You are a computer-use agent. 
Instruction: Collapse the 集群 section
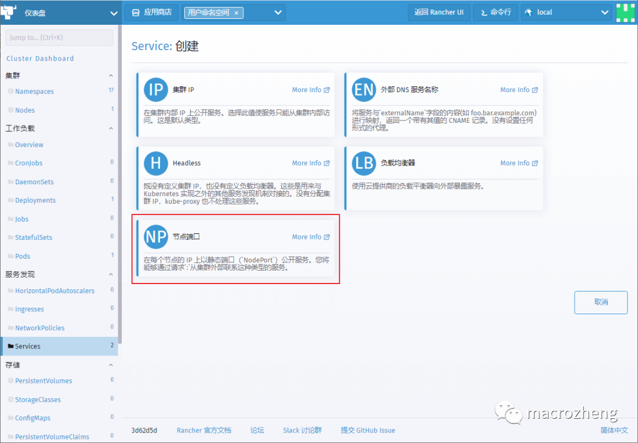click(110, 76)
